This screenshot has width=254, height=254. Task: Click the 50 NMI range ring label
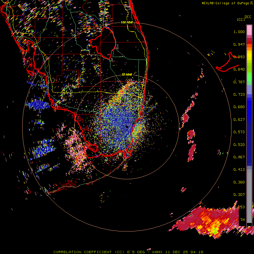(127, 75)
